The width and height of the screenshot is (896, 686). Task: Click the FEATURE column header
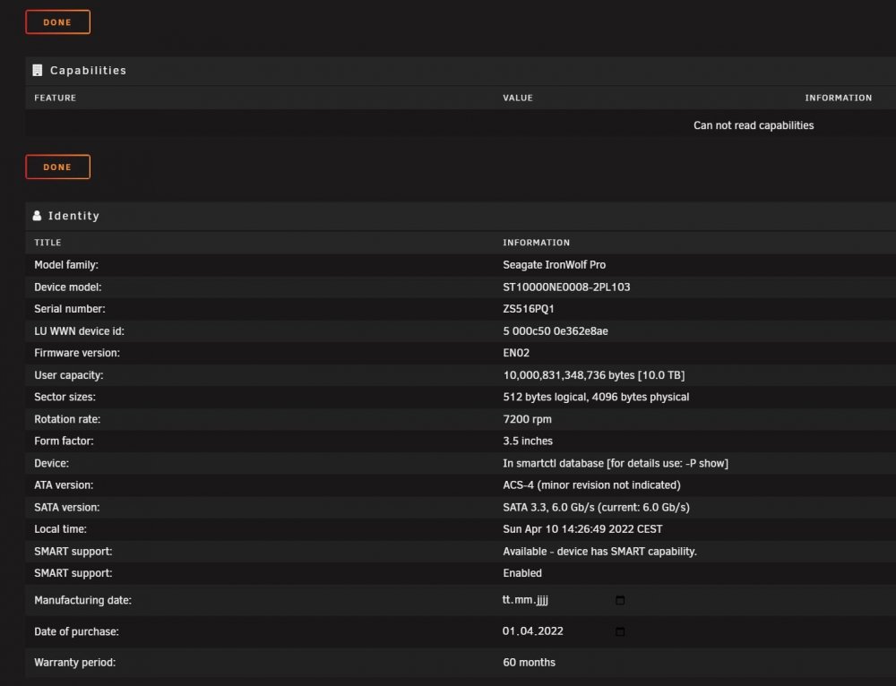(56, 98)
